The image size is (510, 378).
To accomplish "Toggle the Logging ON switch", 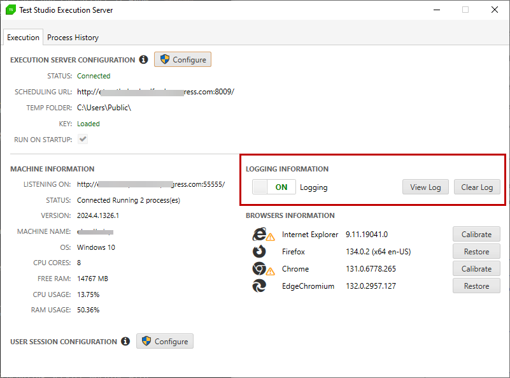I will 274,187.
